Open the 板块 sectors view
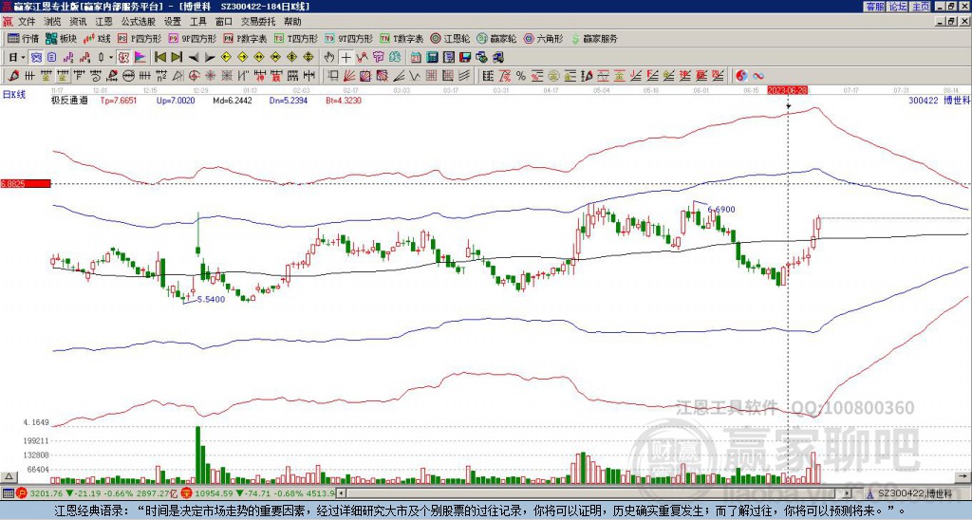The height and width of the screenshot is (520, 972). [61, 38]
